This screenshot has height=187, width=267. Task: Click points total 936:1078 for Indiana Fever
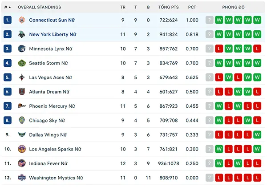(169, 163)
